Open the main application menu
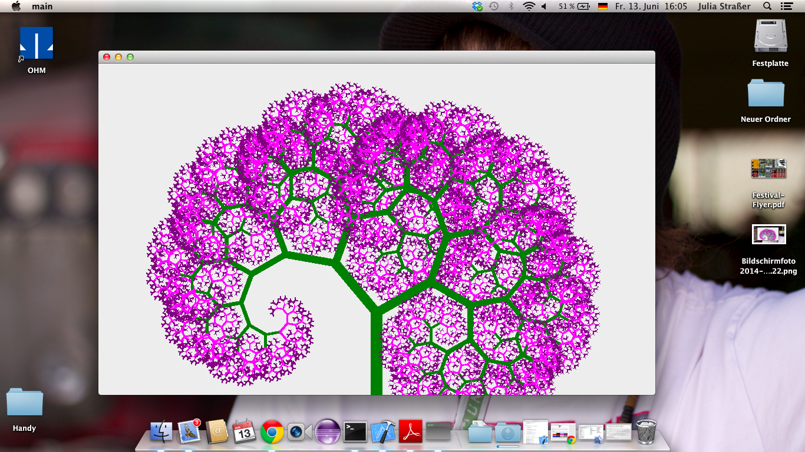Screen dimensions: 805x452 (41, 6)
